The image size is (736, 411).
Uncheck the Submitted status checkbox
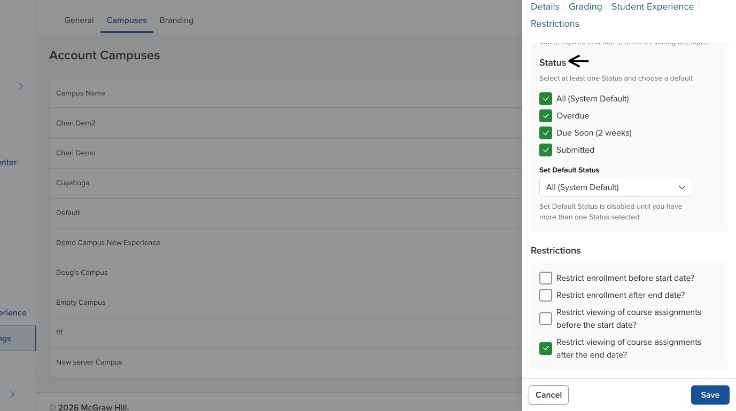coord(546,150)
